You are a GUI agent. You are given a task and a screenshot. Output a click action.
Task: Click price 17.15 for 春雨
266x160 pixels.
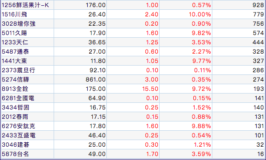tap(98, 117)
